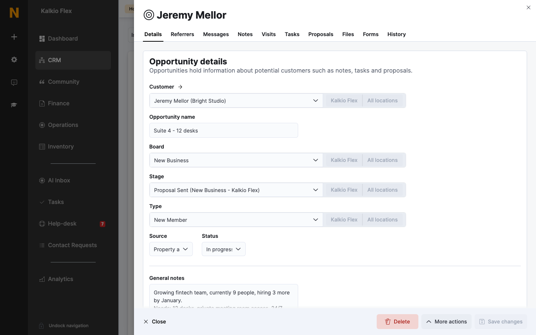This screenshot has height=335, width=536.
Task: Click the Save changes button
Action: 501,322
